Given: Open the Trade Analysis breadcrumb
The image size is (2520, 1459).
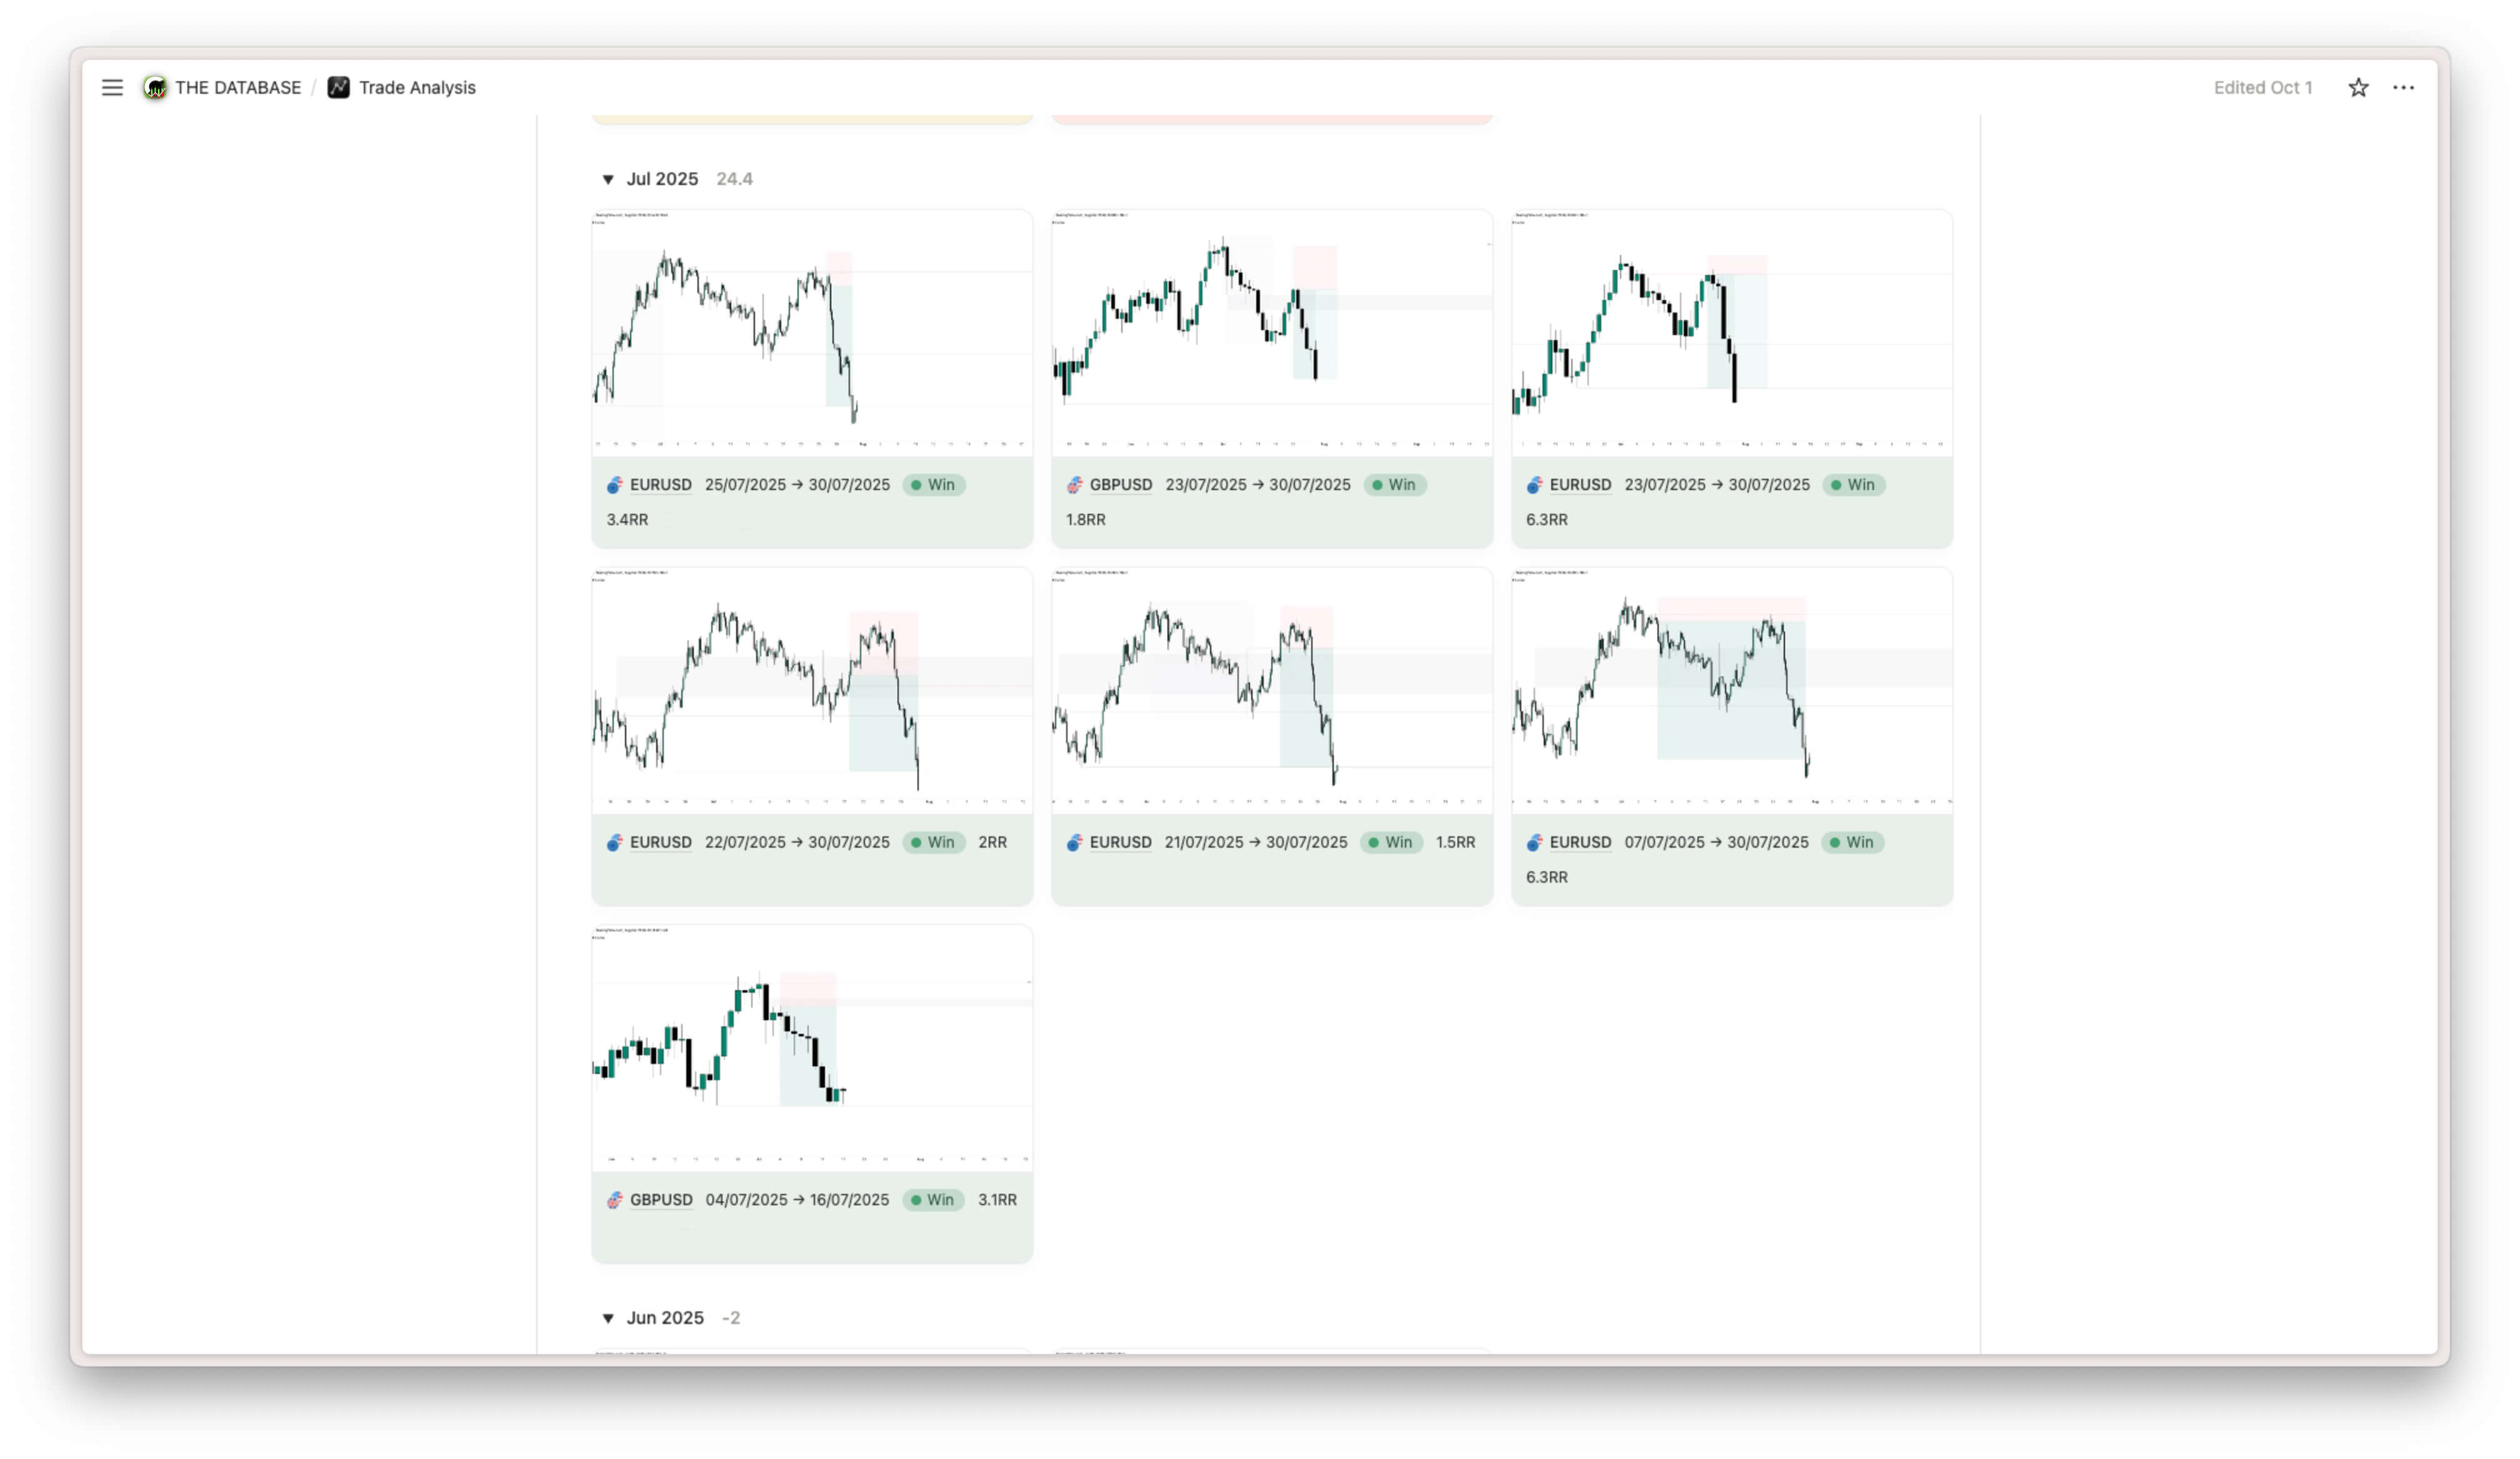Looking at the screenshot, I should click(x=417, y=88).
